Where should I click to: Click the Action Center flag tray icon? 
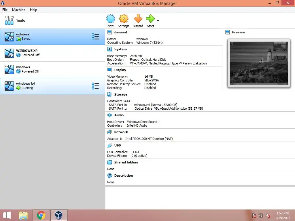(x=254, y=215)
